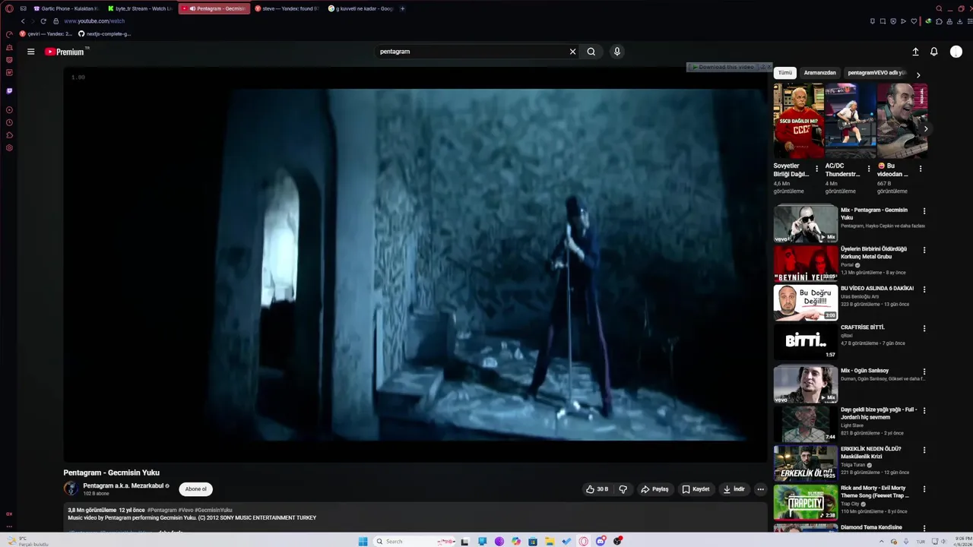Screen dimensions: 973x547
Task: Open Mix - Pentagram - Gecmisin Yuku title
Action: 873,213
